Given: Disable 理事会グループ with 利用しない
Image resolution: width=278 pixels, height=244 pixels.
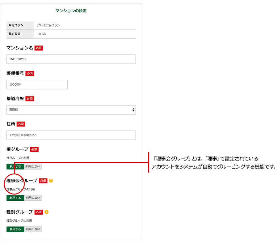Looking at the screenshot, I should pos(33,198).
